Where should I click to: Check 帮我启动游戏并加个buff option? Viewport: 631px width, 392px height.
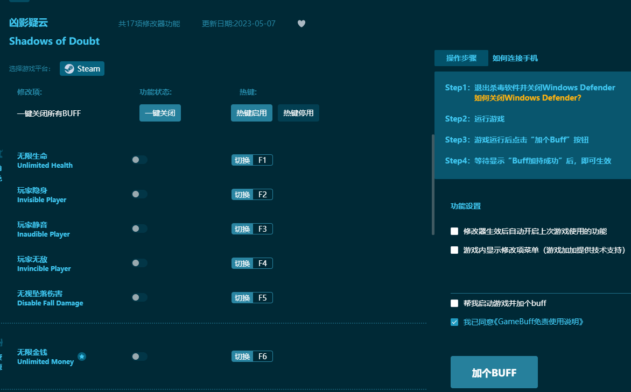point(454,303)
